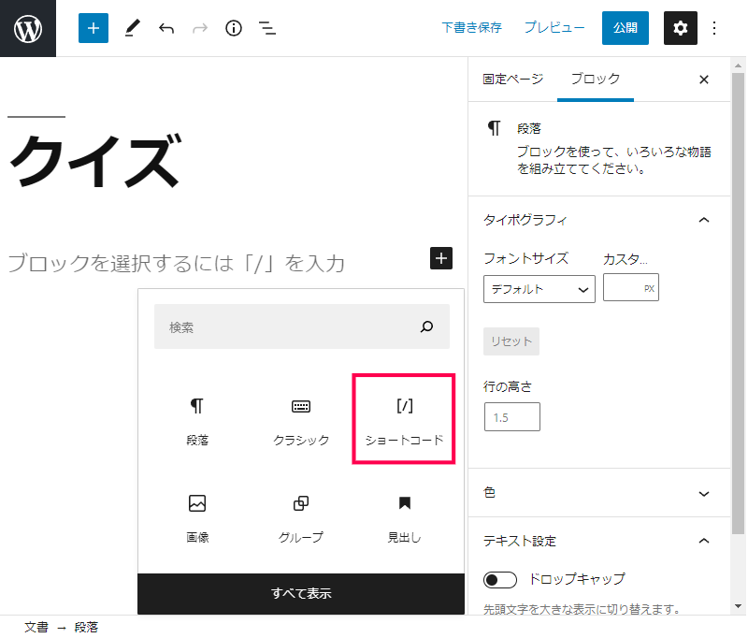
Task: Click the 検索 block search field
Action: point(290,327)
